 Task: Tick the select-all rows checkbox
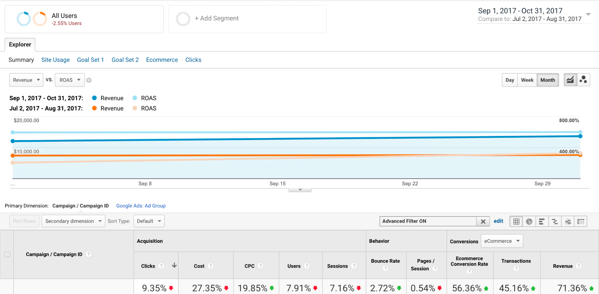7,254
